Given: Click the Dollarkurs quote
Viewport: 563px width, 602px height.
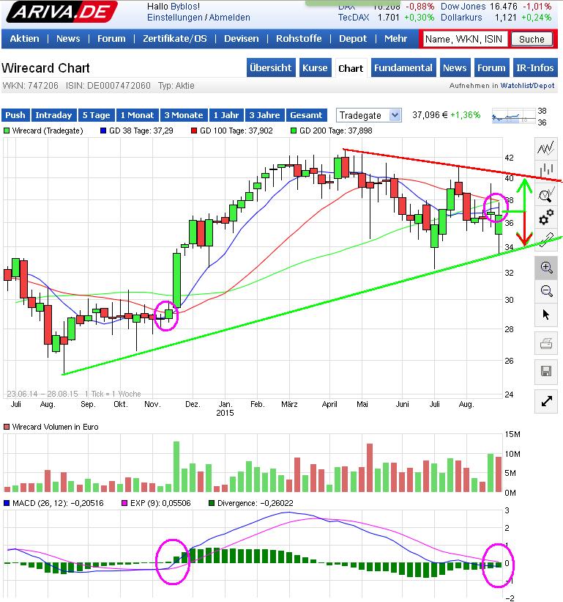Looking at the screenshot, I should click(x=496, y=18).
